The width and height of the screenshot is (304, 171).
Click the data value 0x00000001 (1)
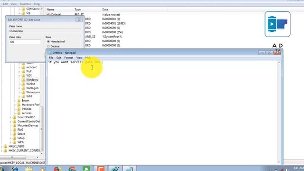coord(111,19)
